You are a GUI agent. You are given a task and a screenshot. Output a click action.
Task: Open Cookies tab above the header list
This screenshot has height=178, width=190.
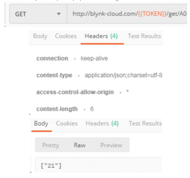[x=66, y=36]
